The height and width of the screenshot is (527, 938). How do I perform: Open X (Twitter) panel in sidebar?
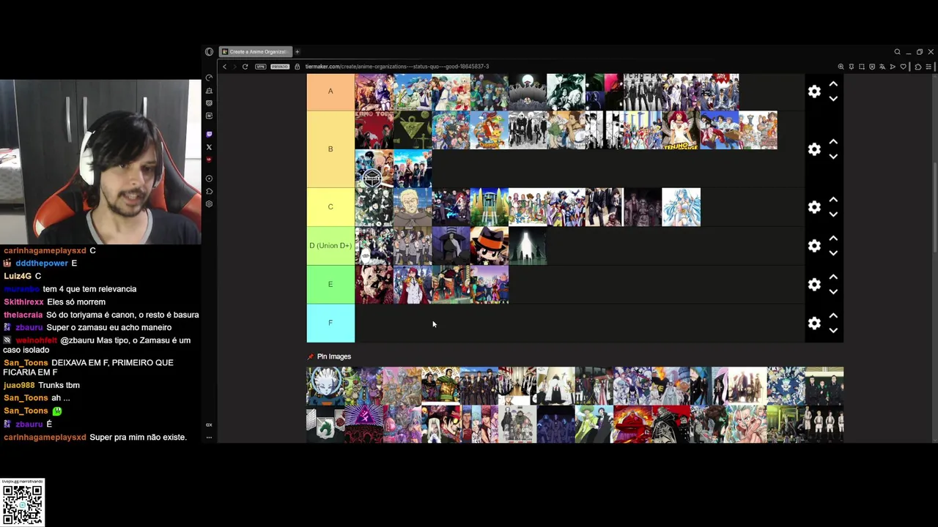tap(209, 147)
